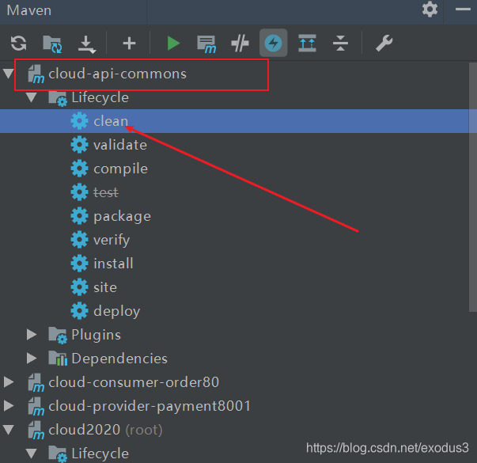Collapse Lifecycle under cloud-api-commons

coord(32,97)
